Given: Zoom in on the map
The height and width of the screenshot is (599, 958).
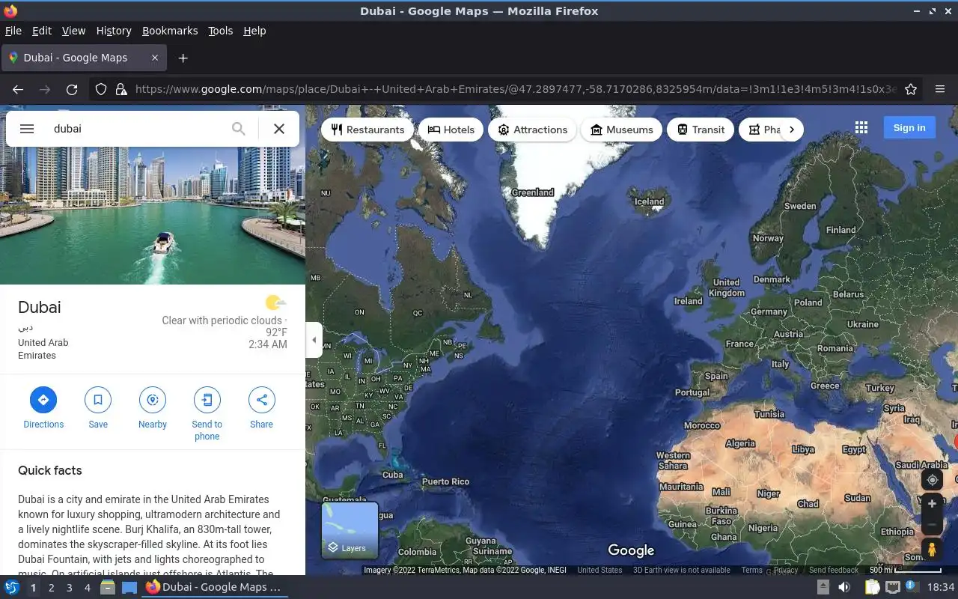Looking at the screenshot, I should click(x=932, y=505).
